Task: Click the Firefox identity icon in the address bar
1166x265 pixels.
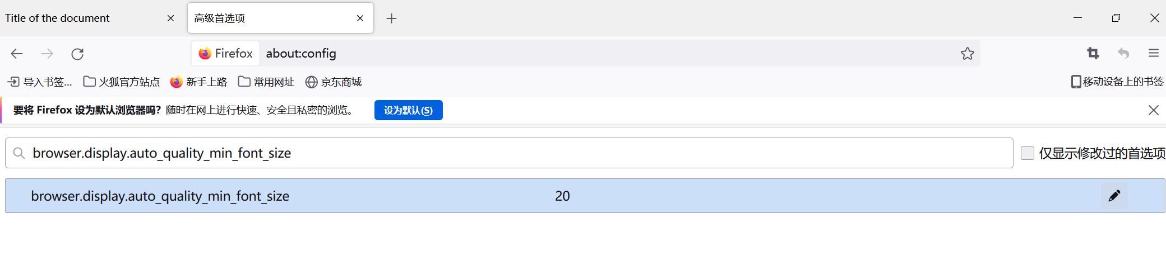Action: click(225, 53)
